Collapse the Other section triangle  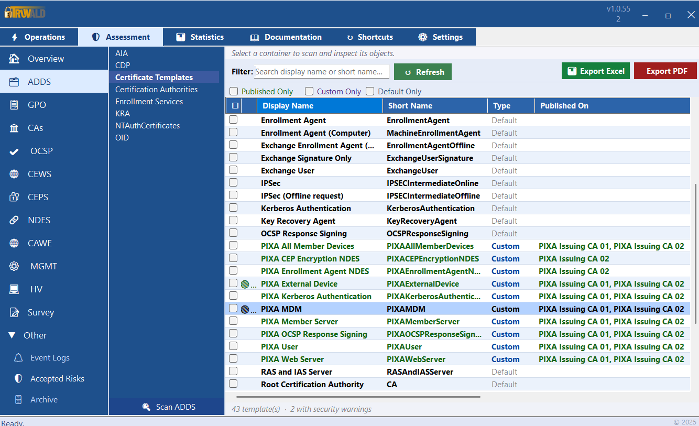click(x=12, y=335)
